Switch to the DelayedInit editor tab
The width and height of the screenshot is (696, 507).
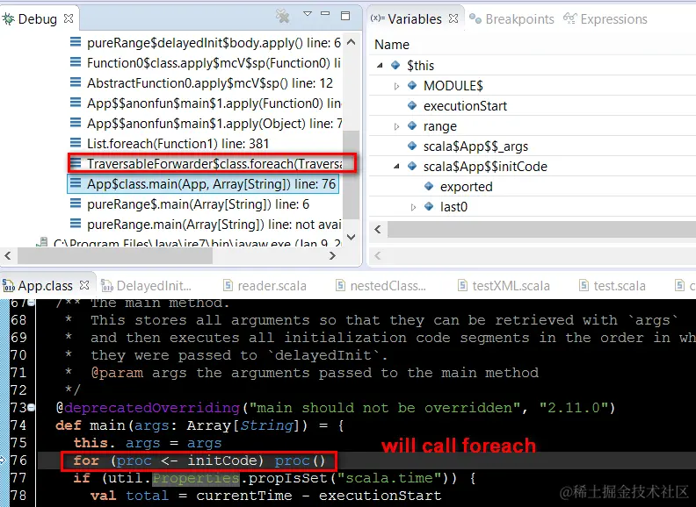pyautogui.click(x=147, y=286)
